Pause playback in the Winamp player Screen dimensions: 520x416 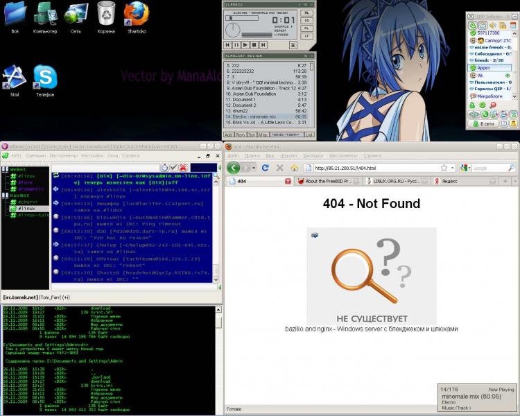(236, 45)
